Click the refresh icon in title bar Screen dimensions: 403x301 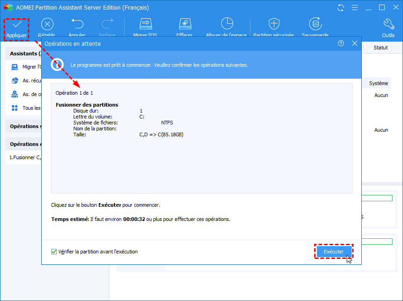(x=341, y=8)
